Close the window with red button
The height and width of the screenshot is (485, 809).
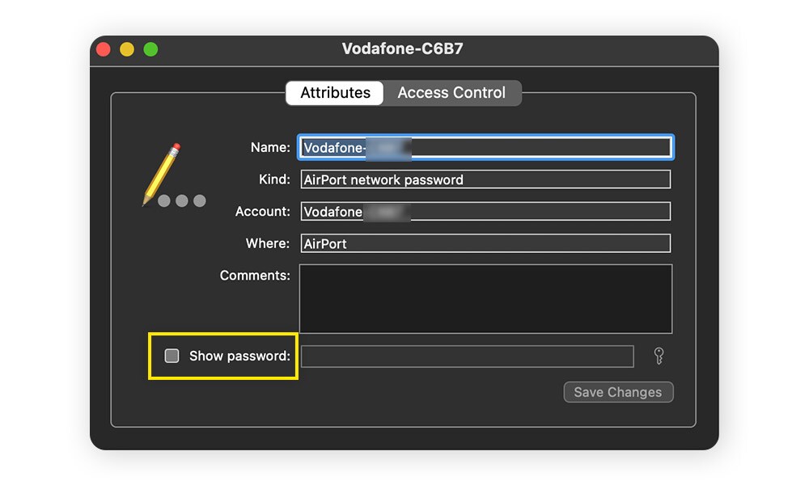[x=104, y=49]
